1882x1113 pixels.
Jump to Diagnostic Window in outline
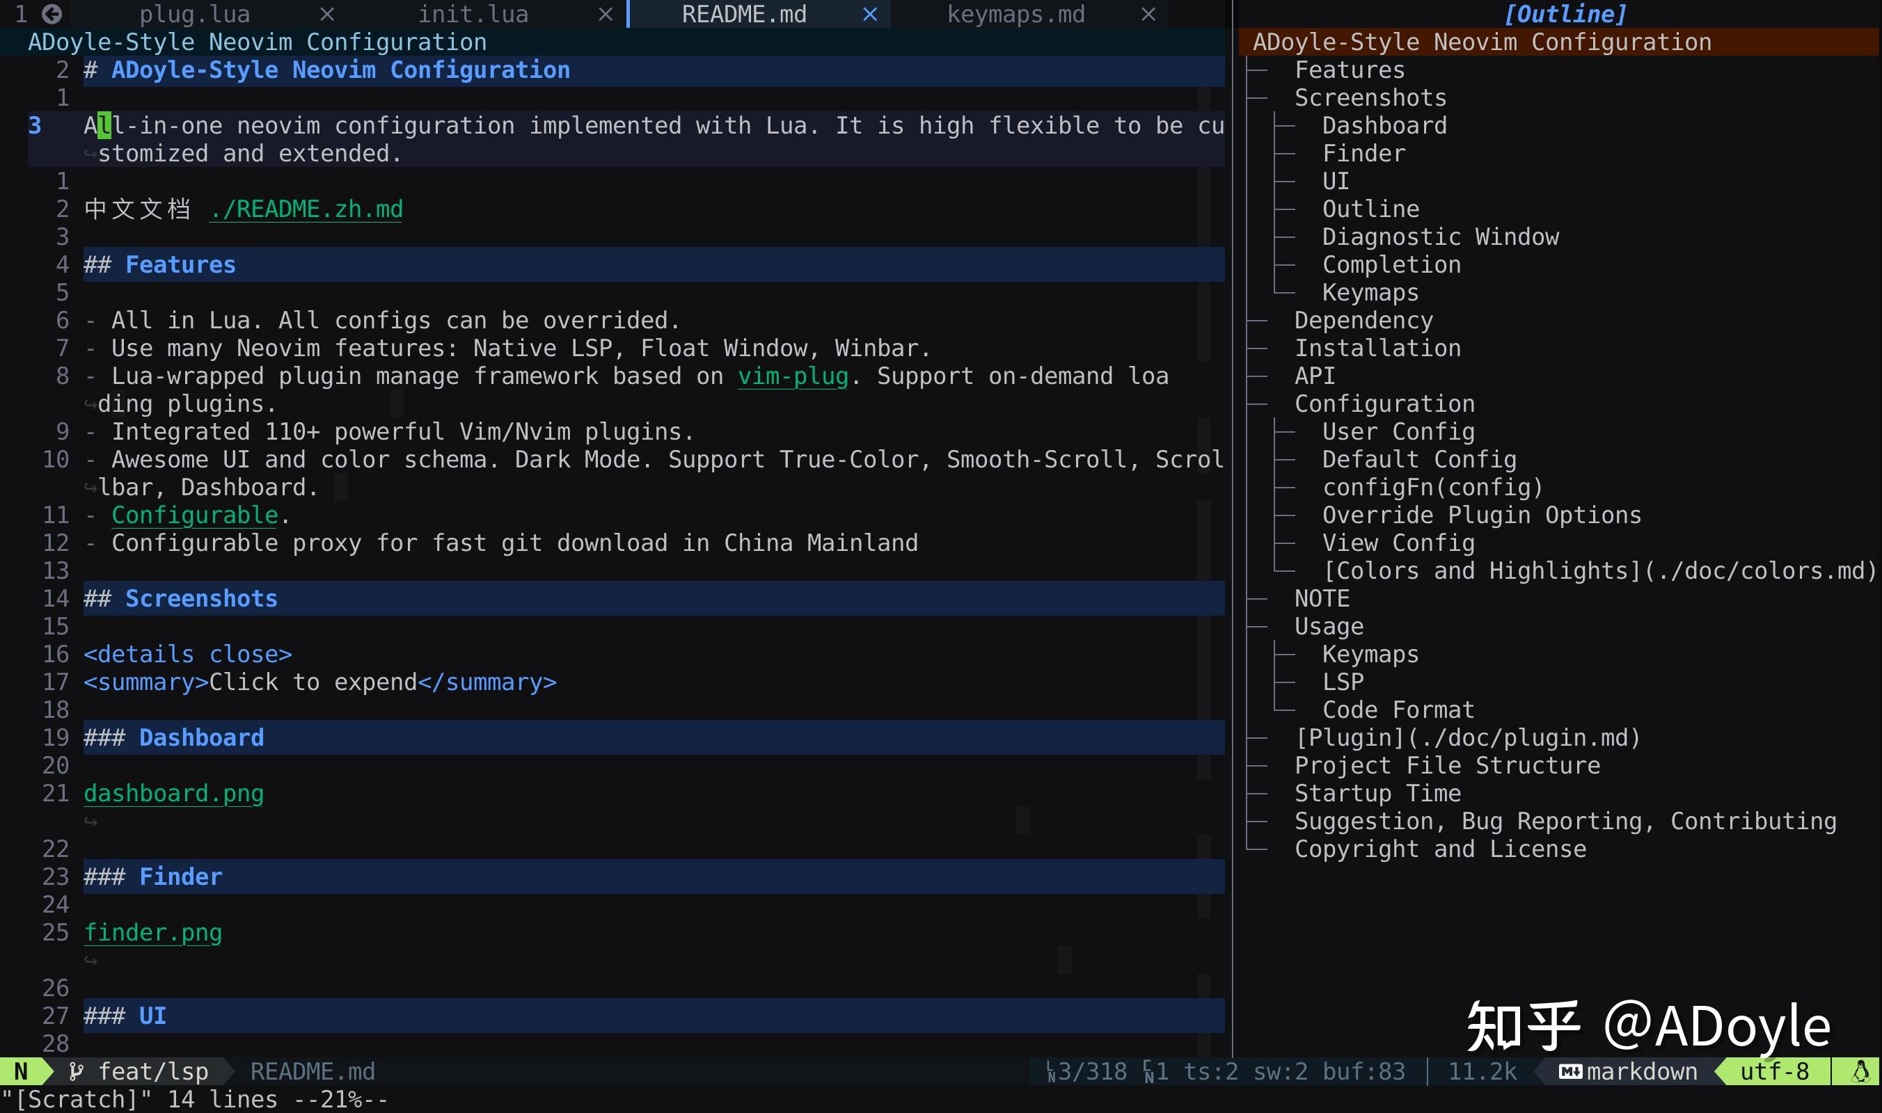click(x=1440, y=237)
